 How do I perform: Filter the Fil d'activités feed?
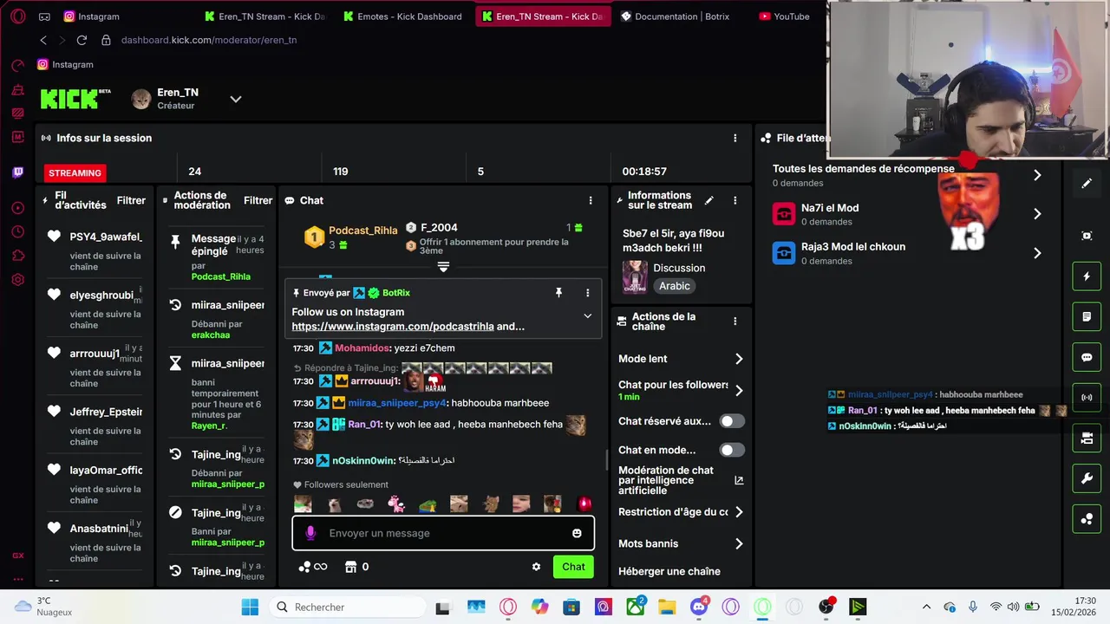(x=131, y=200)
